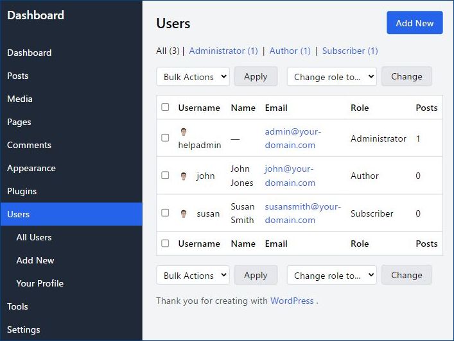This screenshot has width=454, height=341.
Task: Tick the checkbox next to john
Action: pyautogui.click(x=165, y=175)
